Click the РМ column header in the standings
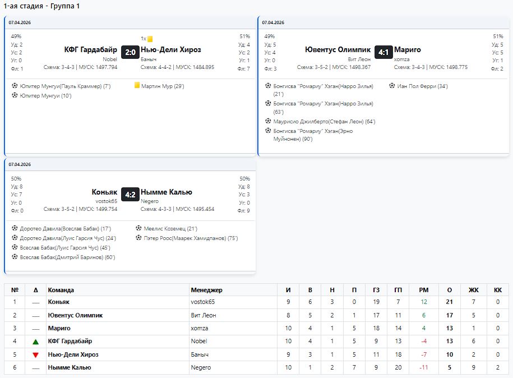This screenshot has height=378, width=513. point(423,290)
